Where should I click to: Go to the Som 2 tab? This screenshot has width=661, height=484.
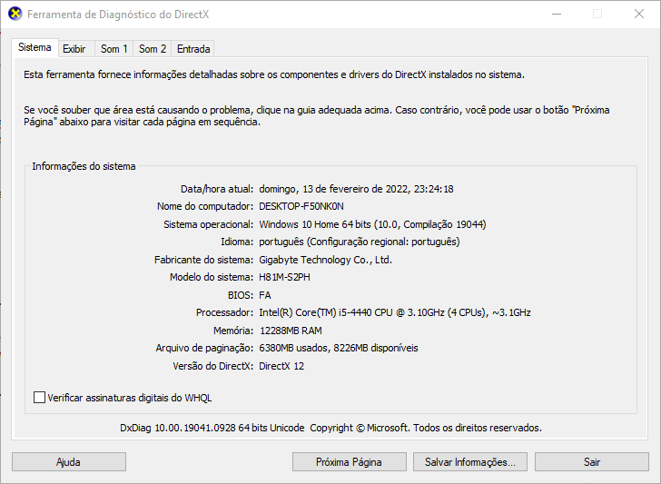[153, 49]
